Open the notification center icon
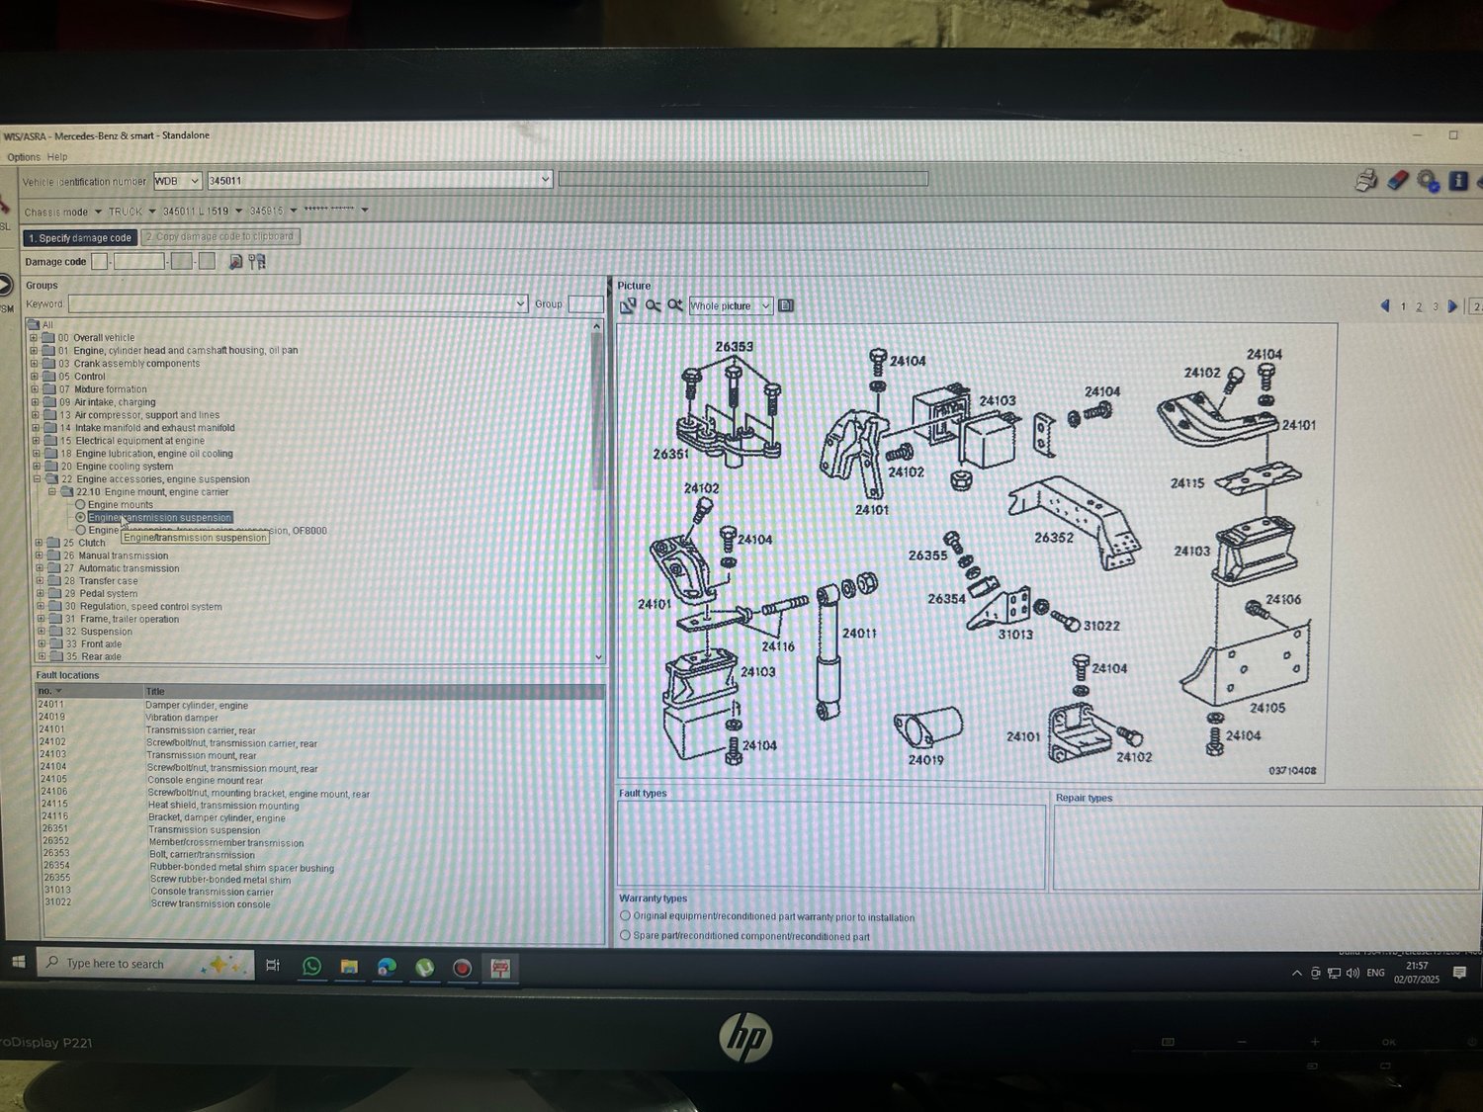Image resolution: width=1483 pixels, height=1112 pixels. [x=1459, y=974]
